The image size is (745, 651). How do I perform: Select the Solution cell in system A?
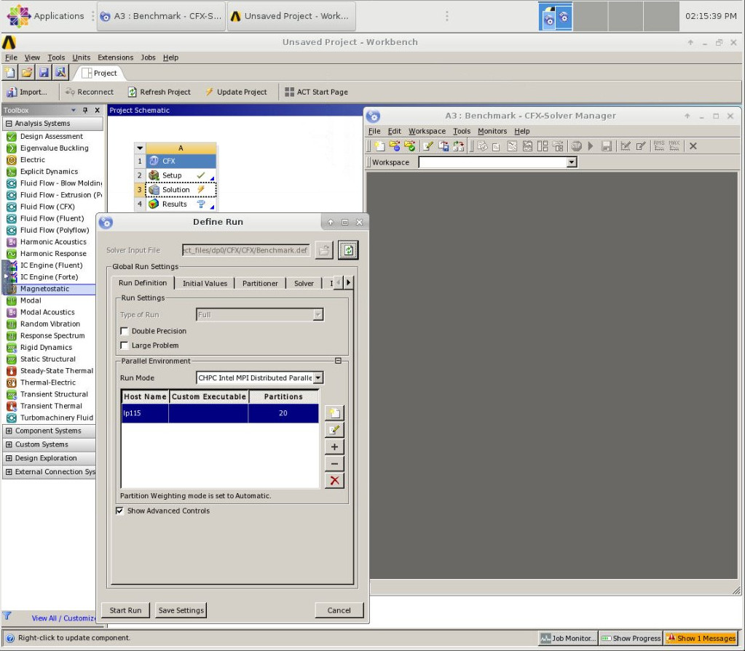point(181,190)
